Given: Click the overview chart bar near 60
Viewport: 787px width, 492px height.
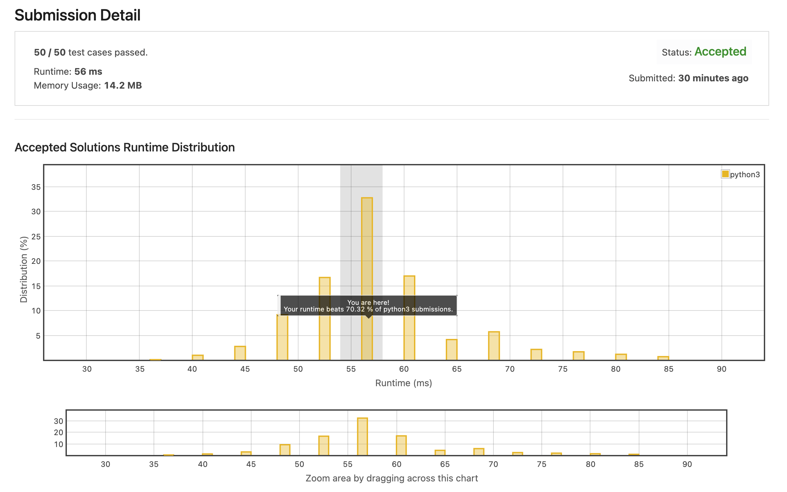Looking at the screenshot, I should pyautogui.click(x=401, y=445).
